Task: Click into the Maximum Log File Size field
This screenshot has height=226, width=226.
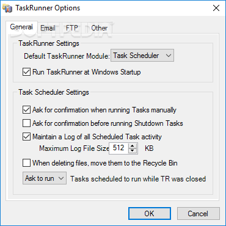Action: pyautogui.click(x=118, y=148)
